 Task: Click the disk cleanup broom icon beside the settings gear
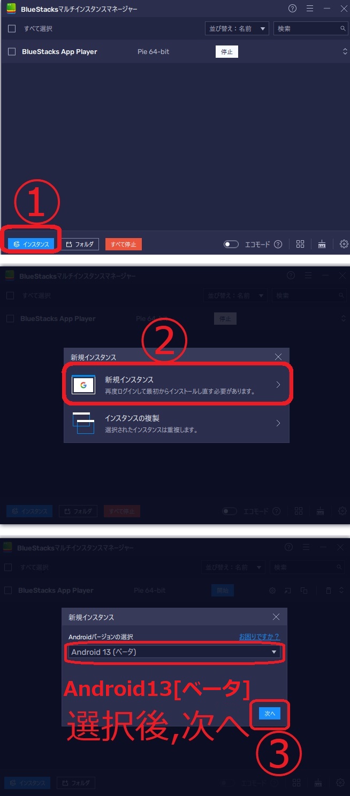click(322, 244)
